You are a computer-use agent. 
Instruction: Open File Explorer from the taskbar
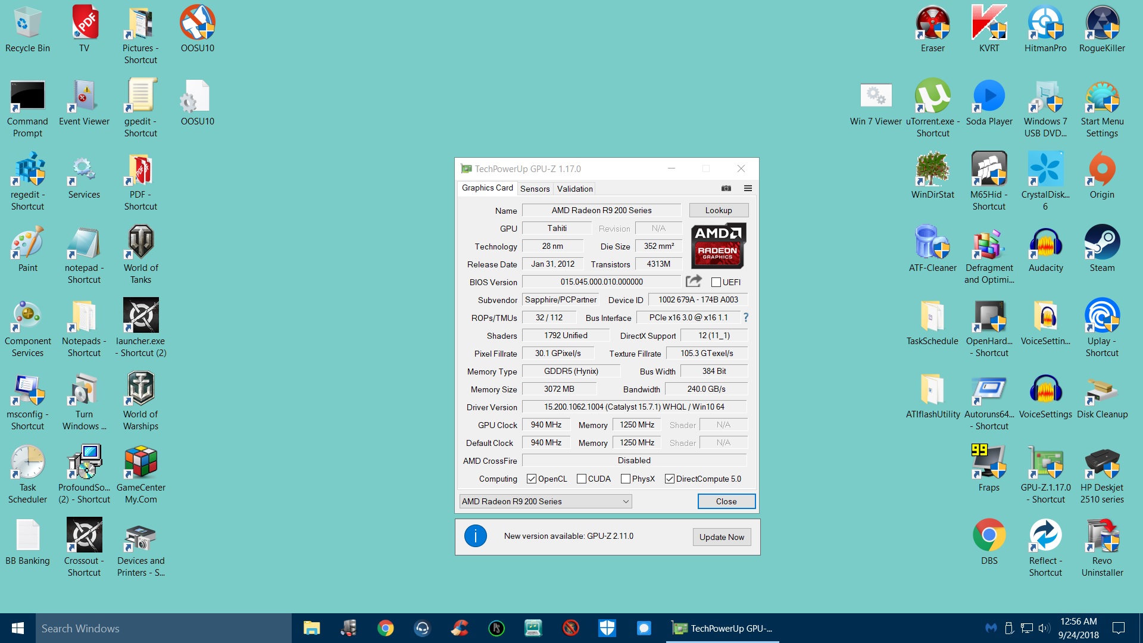tap(311, 628)
